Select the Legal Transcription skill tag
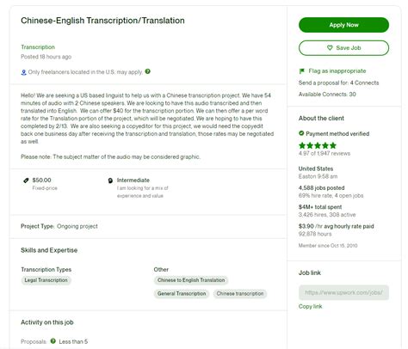Viewport: 408px width, 349px height. (x=46, y=280)
